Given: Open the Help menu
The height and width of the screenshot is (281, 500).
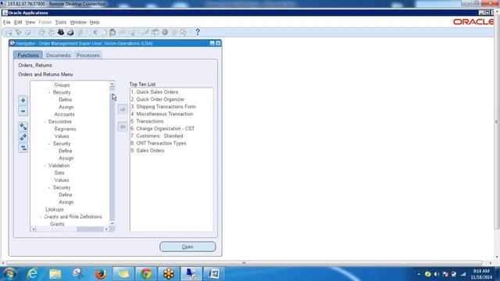Looking at the screenshot, I should [x=95, y=23].
